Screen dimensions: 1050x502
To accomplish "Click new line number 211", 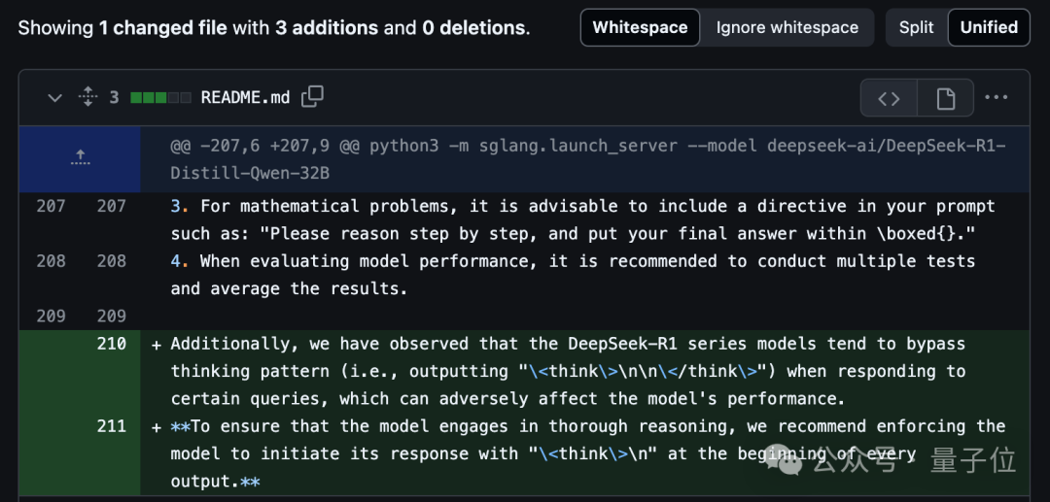I will 111,426.
